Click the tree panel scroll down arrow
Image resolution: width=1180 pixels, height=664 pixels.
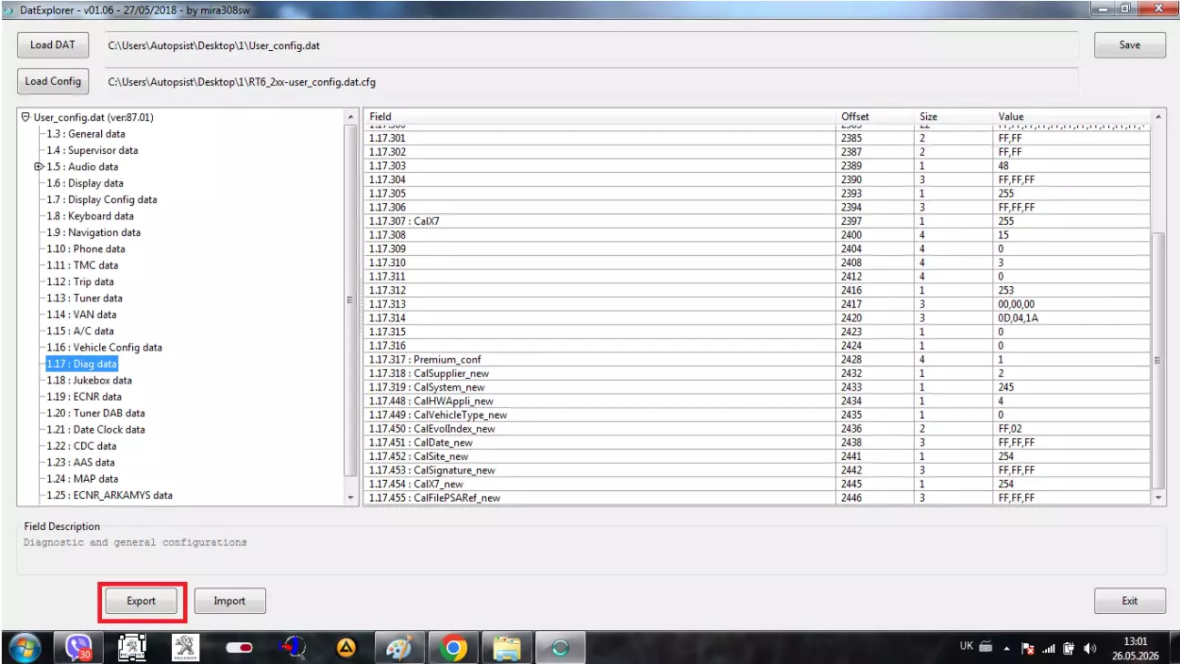coord(352,498)
